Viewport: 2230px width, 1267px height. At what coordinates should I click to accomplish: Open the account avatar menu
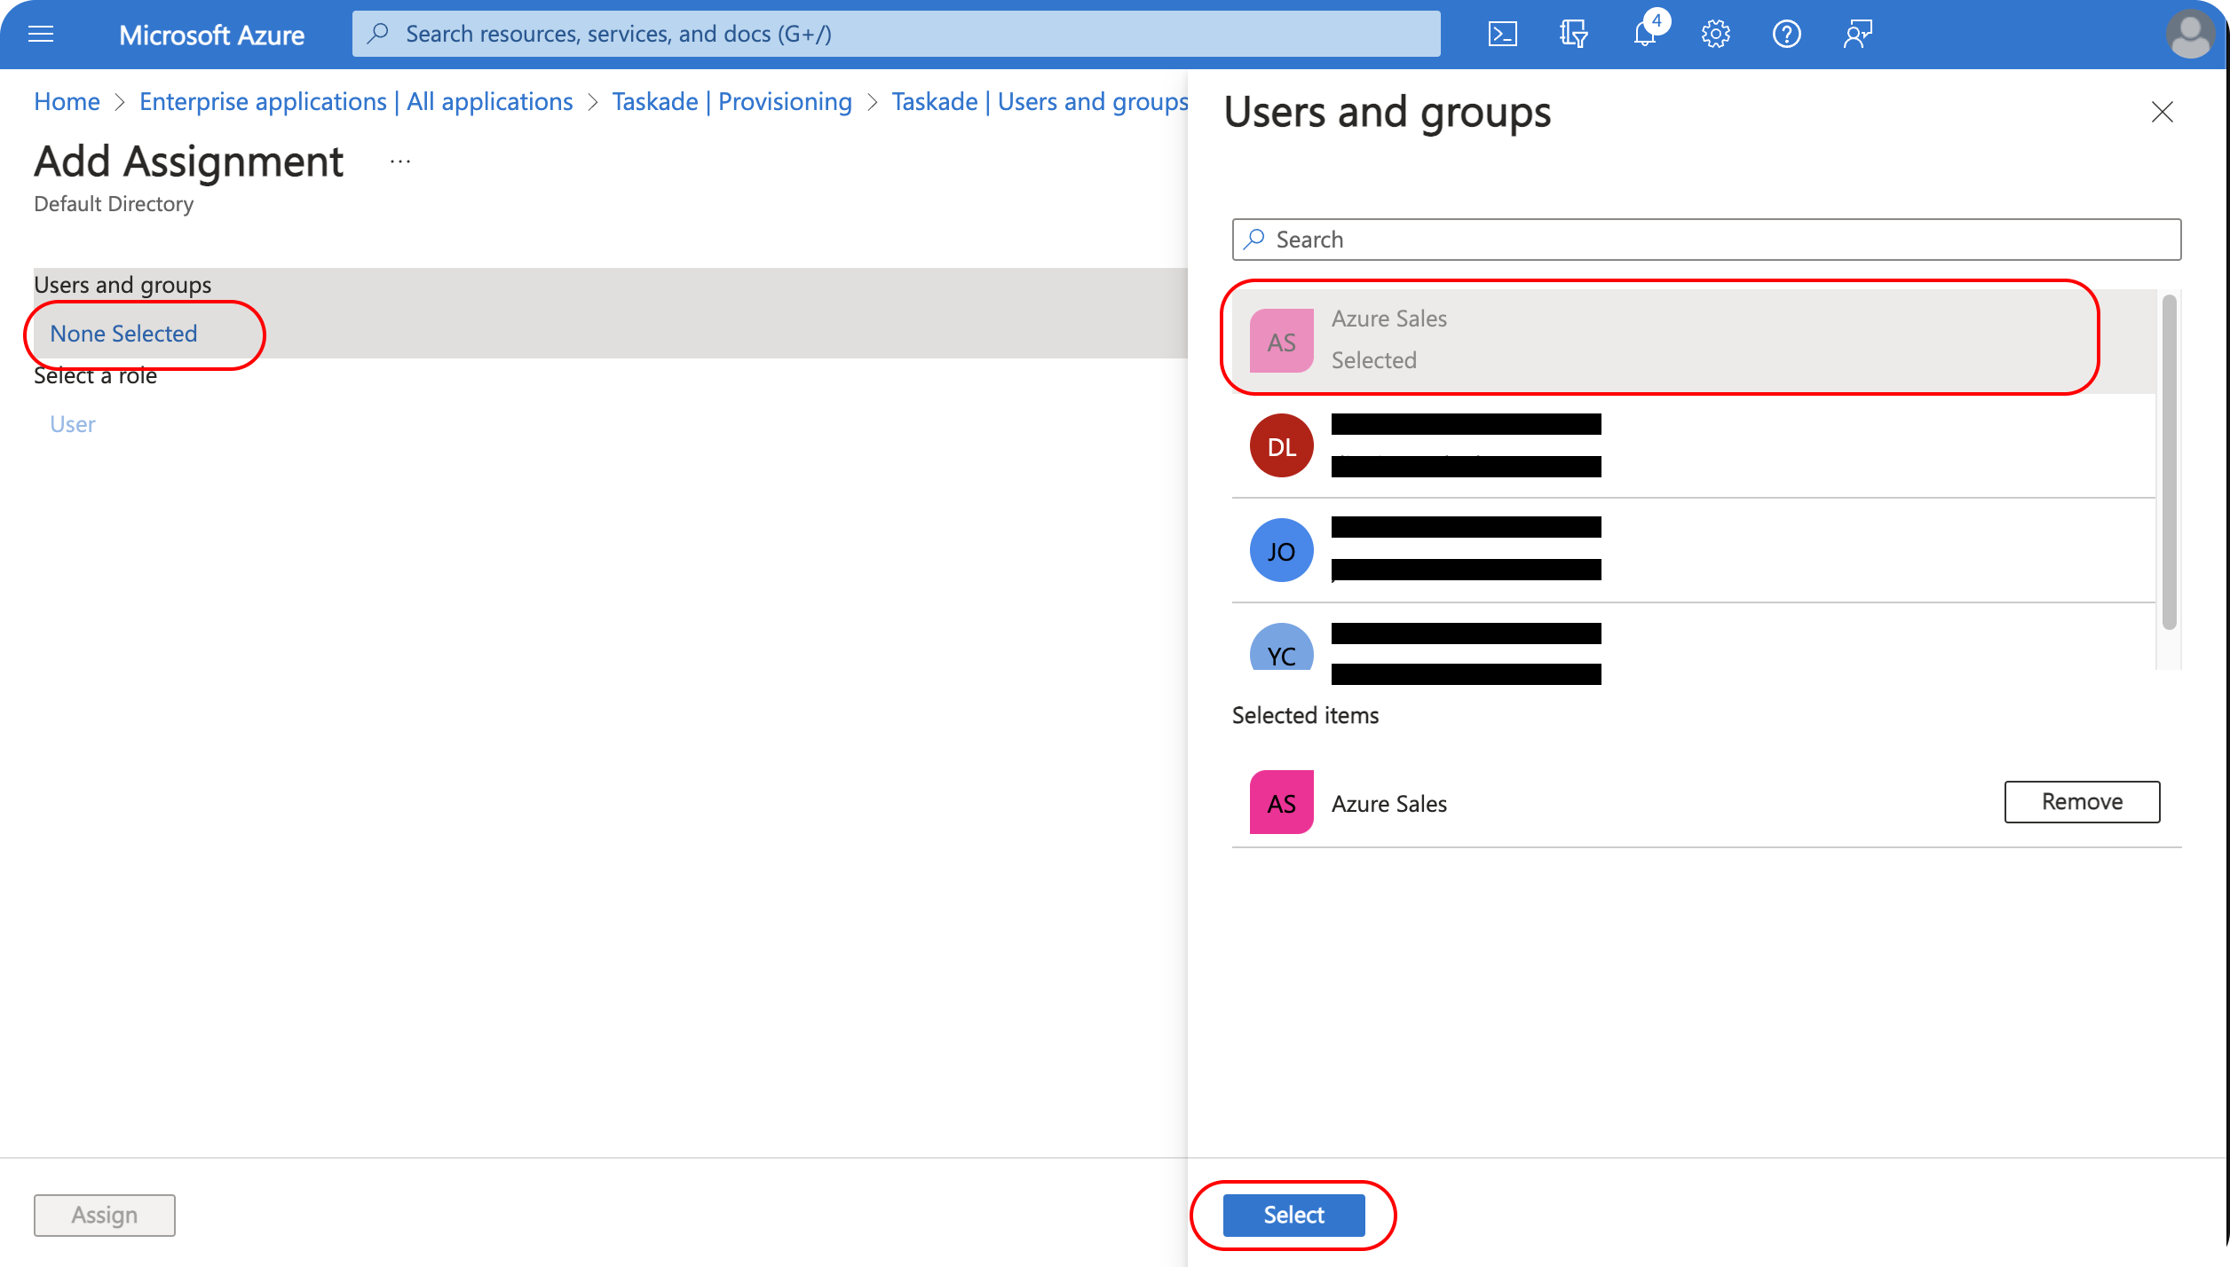[2189, 35]
